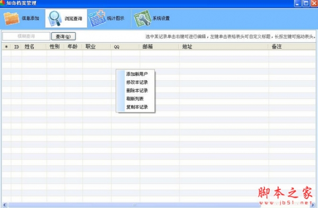
Task: Click the ID column header
Action: point(16,47)
